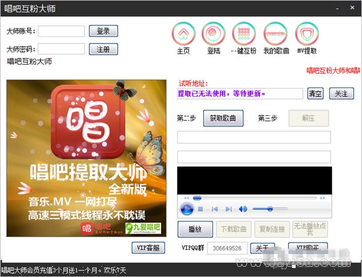Click the fast-forward arrows on seek bar
Viewport: 362px width, 277px height.
[323, 198]
